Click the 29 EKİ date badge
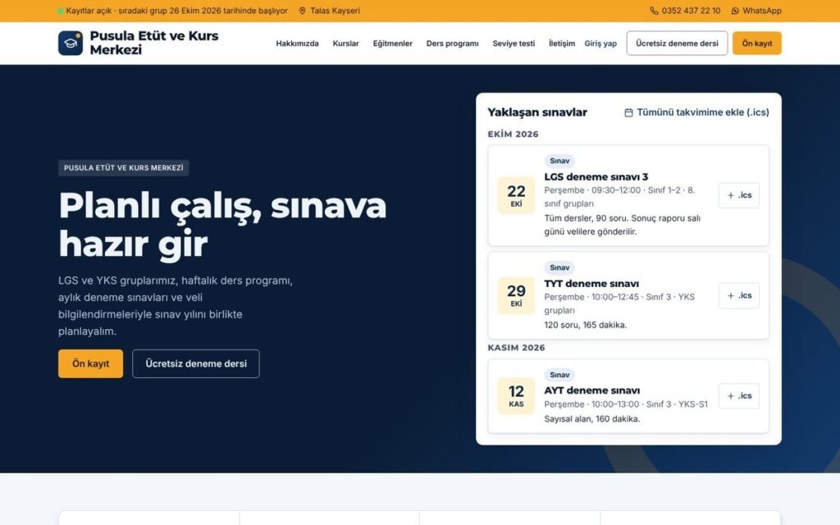Screen dimensions: 840x525 click(x=516, y=295)
